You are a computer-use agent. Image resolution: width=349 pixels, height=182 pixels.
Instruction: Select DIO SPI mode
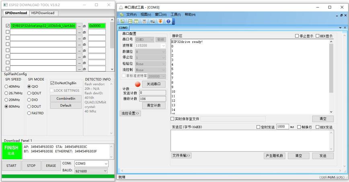pyautogui.click(x=29, y=100)
